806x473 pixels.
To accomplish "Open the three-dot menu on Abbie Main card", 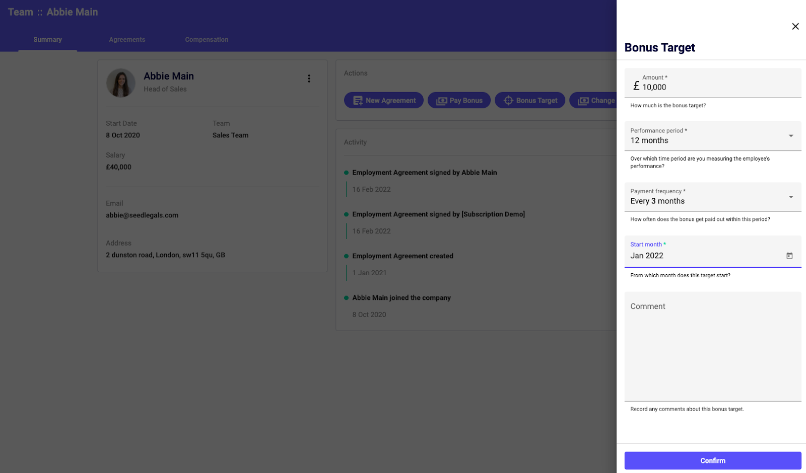I will tap(309, 78).
